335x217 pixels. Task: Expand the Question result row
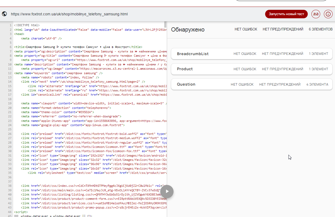pyautogui.click(x=252, y=85)
